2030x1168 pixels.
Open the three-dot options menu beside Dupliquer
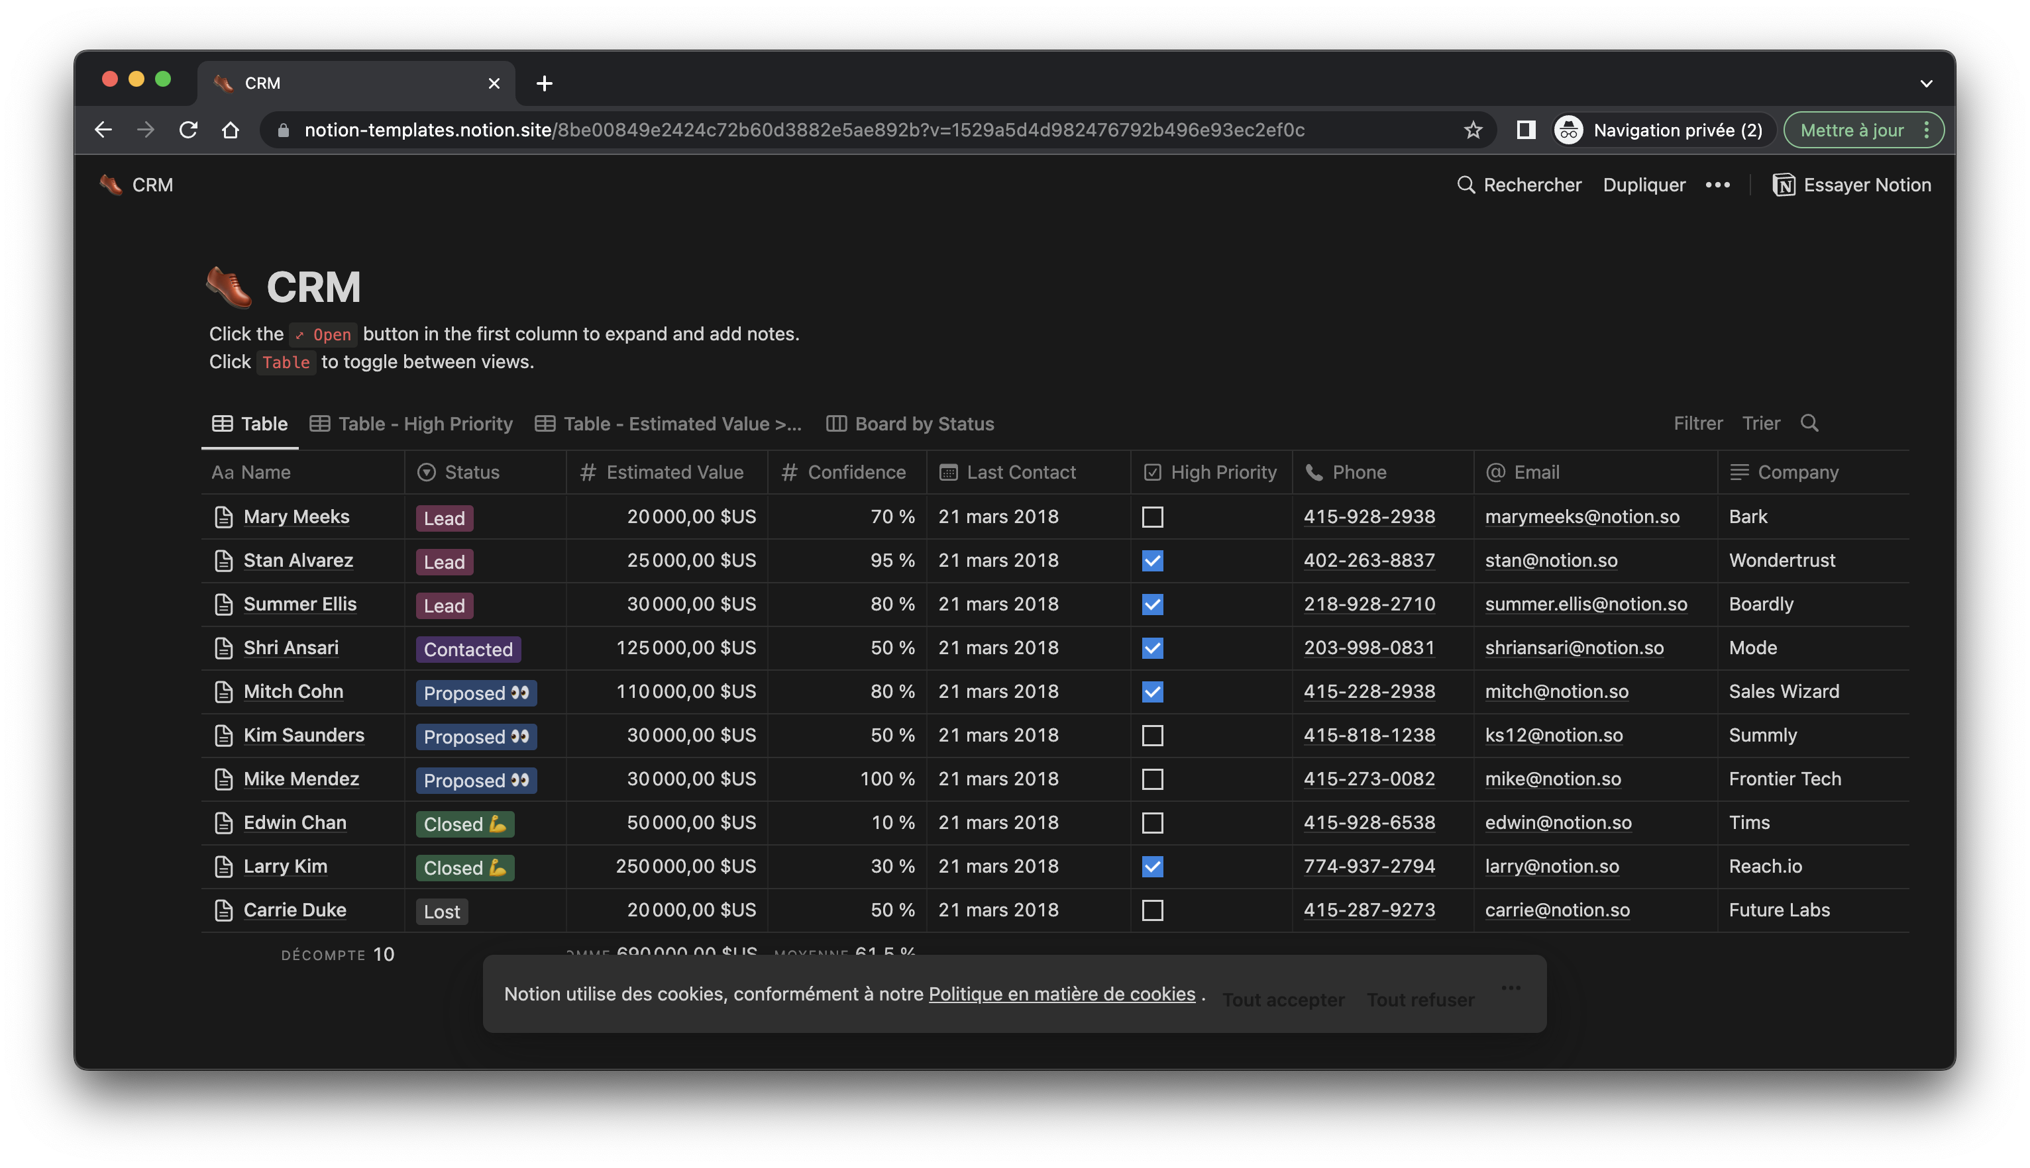click(1719, 185)
